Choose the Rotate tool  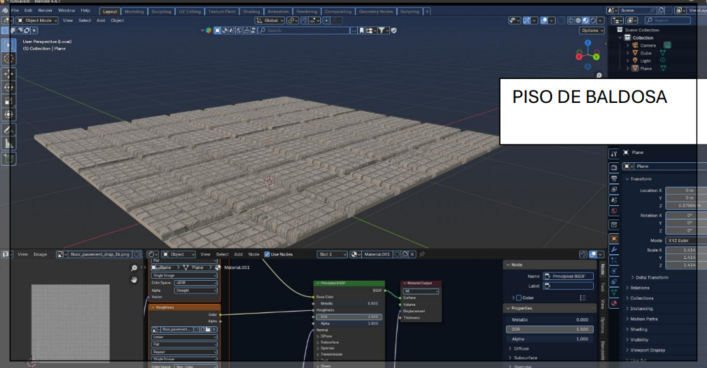coord(9,88)
